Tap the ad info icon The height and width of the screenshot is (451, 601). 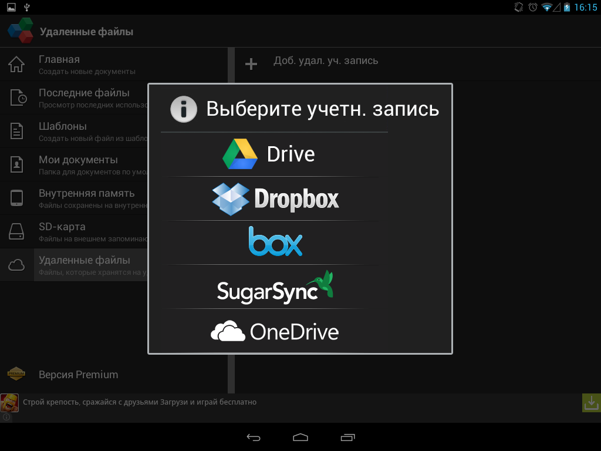6,417
